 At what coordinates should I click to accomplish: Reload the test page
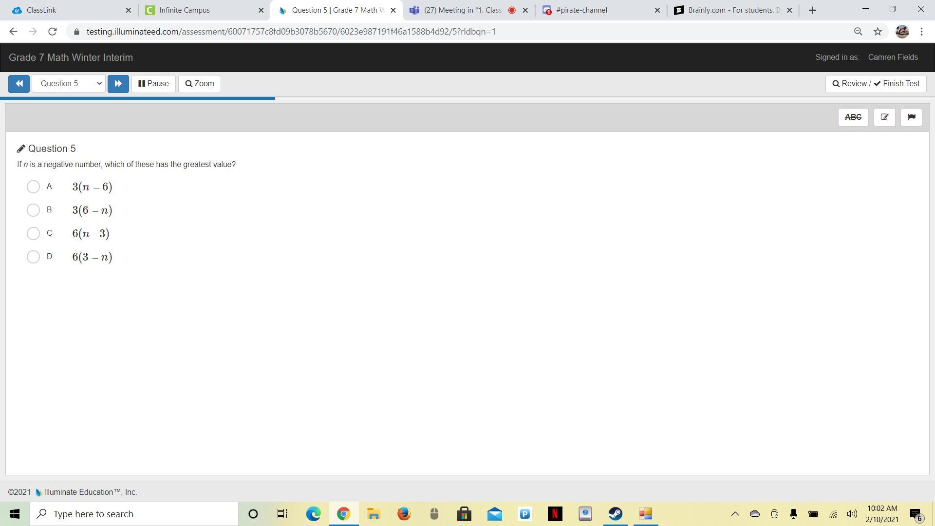tap(53, 32)
